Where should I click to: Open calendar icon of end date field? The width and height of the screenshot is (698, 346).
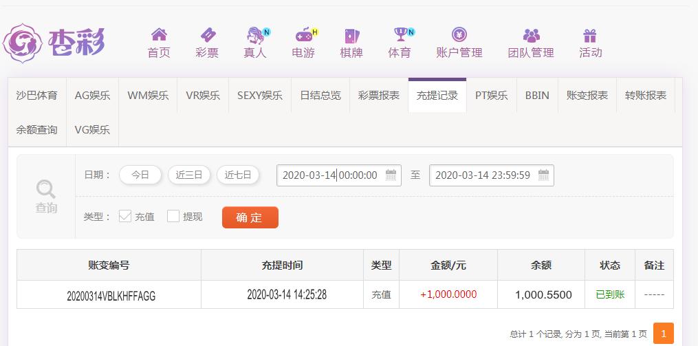(543, 175)
